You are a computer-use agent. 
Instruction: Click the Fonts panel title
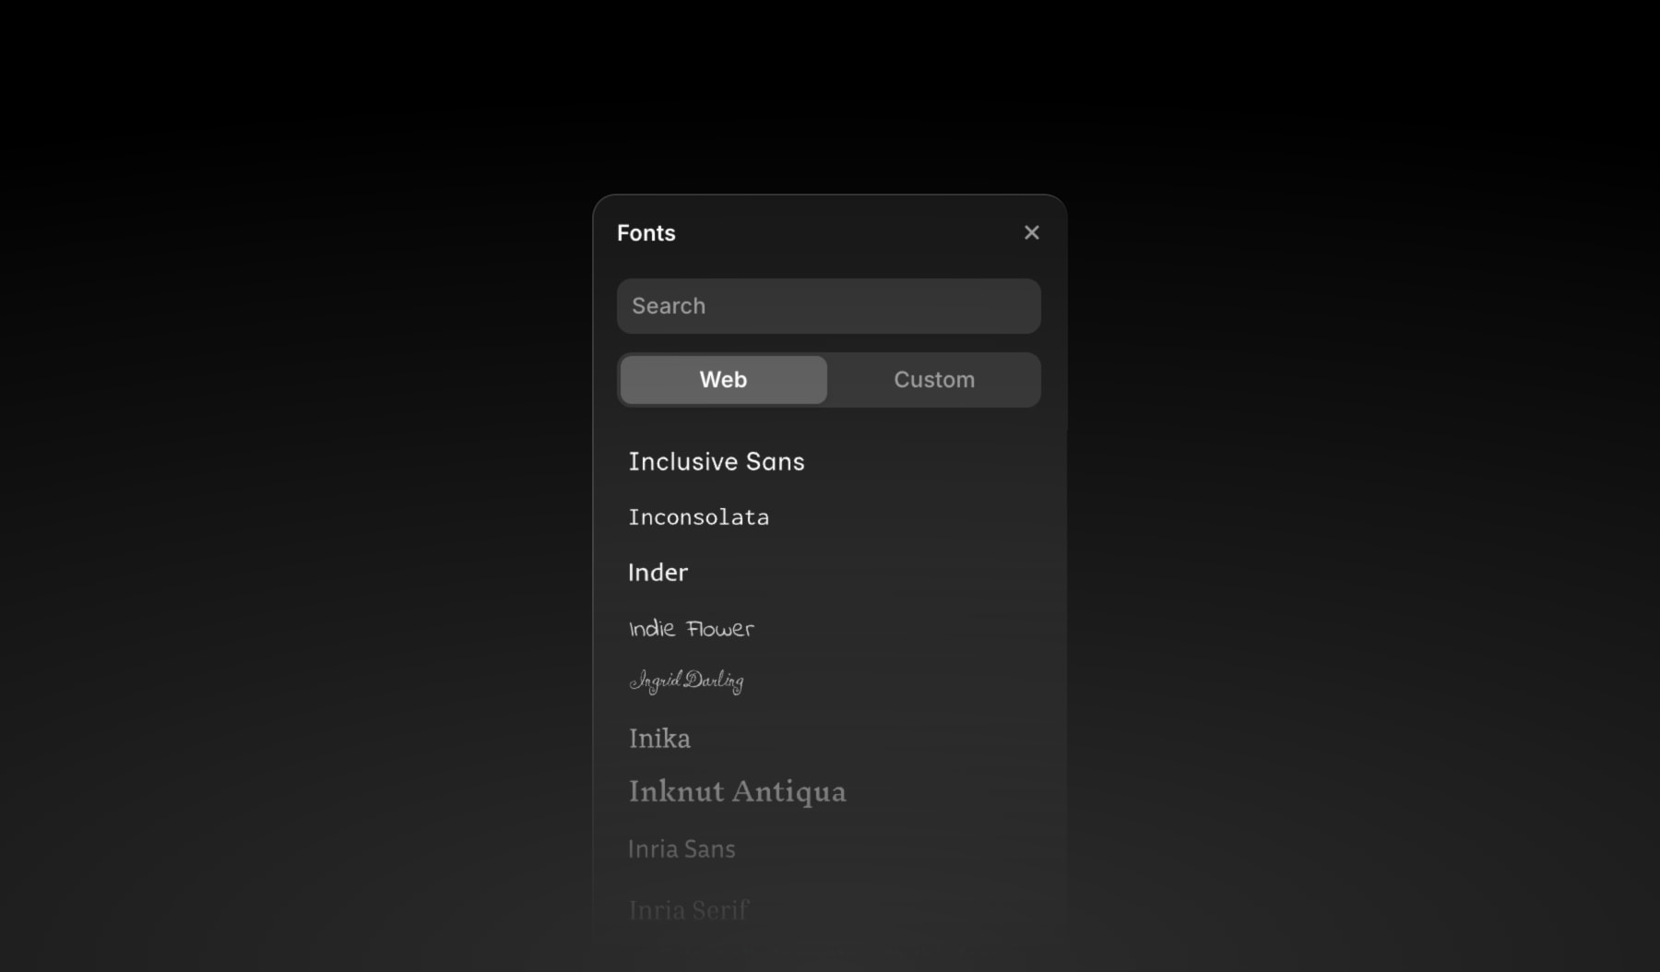[x=646, y=232]
